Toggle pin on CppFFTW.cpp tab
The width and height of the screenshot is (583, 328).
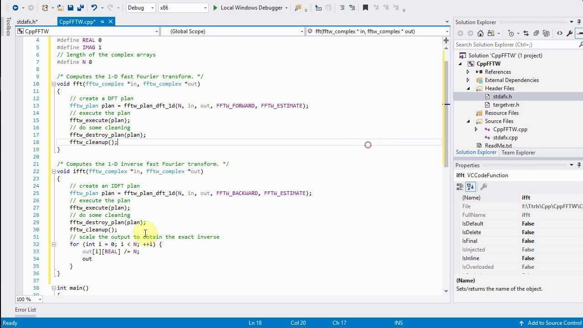click(x=102, y=22)
